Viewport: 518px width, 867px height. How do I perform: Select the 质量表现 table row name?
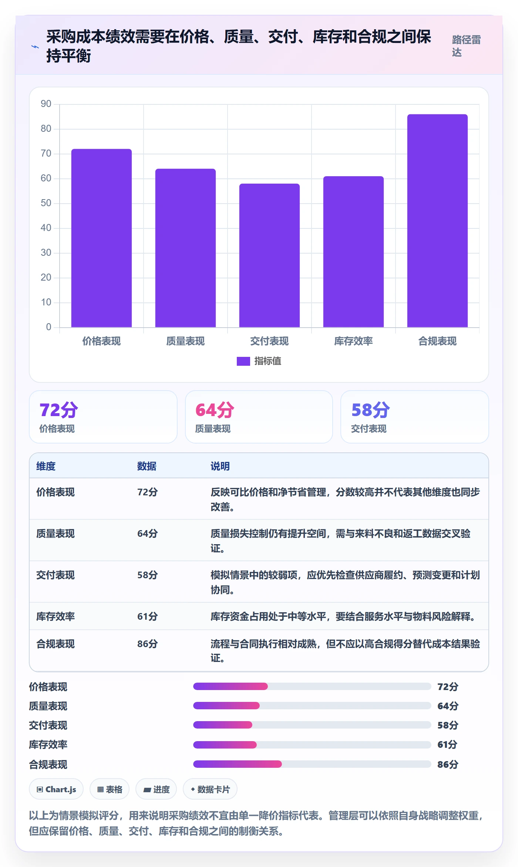point(55,533)
